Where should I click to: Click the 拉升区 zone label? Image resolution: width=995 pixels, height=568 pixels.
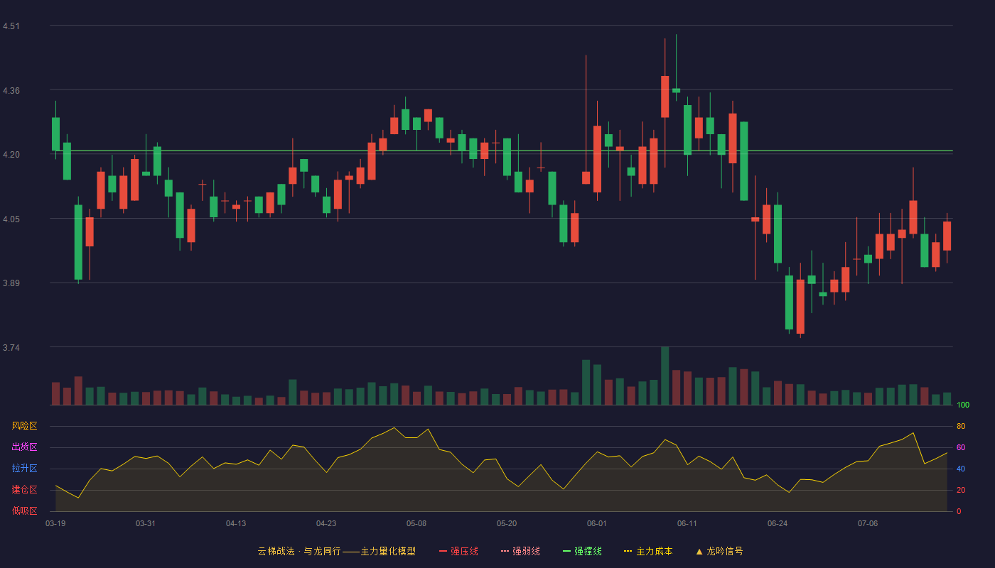(x=24, y=469)
